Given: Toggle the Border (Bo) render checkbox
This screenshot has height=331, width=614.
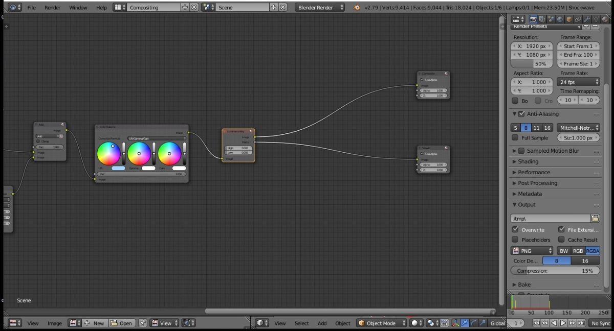Looking at the screenshot, I should [x=515, y=101].
